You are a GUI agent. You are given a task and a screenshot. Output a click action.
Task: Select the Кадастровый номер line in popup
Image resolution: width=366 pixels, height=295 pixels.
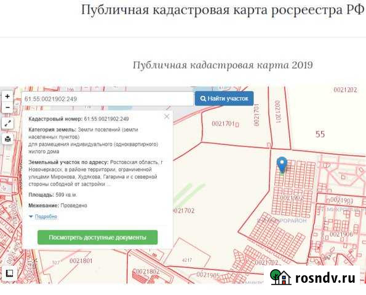pos(79,119)
